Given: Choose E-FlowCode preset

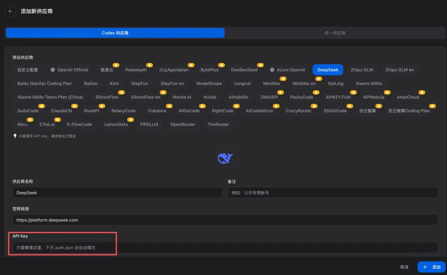Looking at the screenshot, I should coord(79,124).
